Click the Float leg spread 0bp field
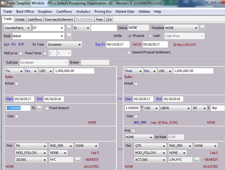Image resolution: width=225 pixels, height=170 pixels. (x=218, y=108)
